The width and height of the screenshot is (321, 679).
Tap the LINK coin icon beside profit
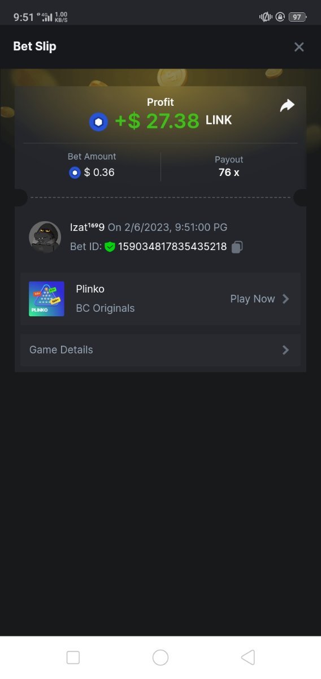98,122
